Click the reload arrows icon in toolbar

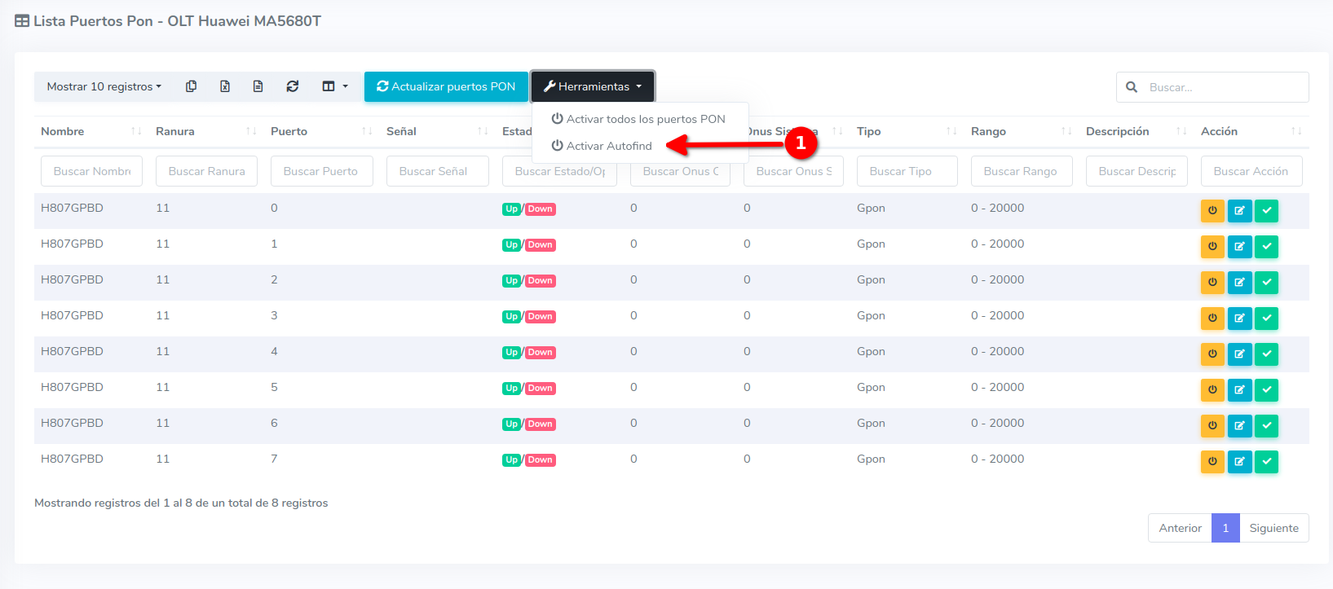293,86
